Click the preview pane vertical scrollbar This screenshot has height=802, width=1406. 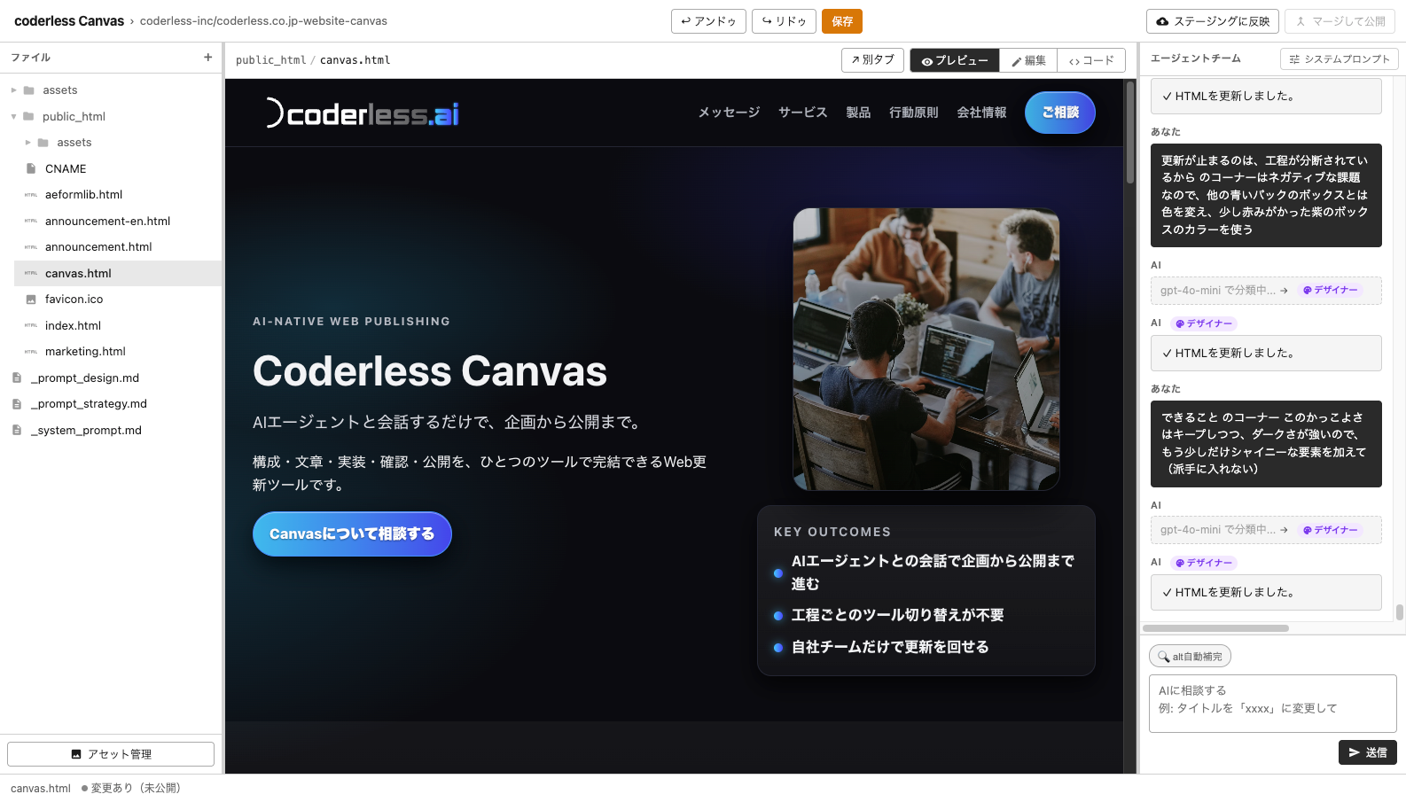click(1130, 133)
